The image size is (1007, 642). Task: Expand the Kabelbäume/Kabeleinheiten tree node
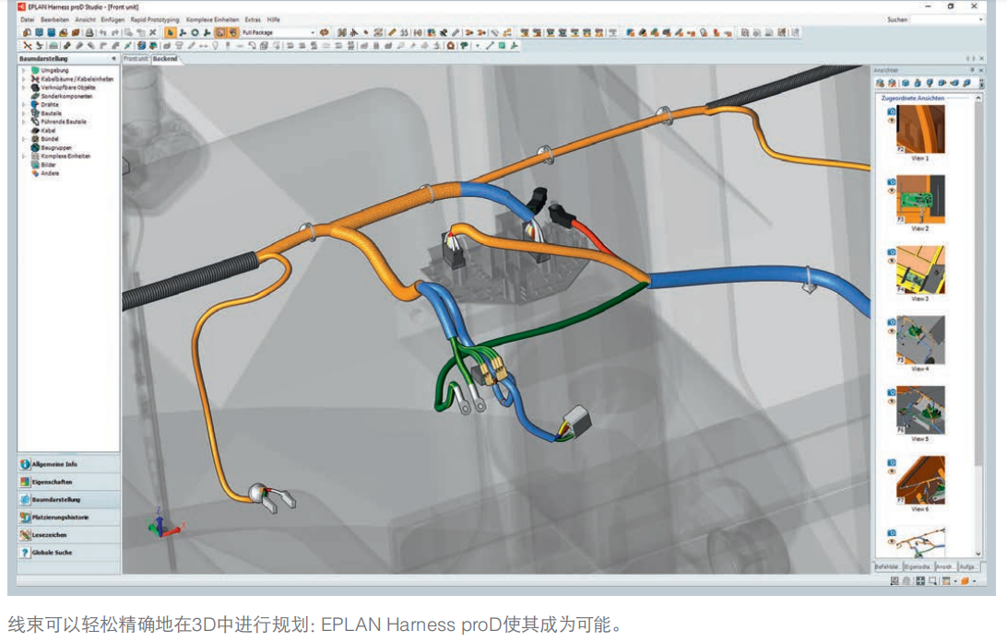click(x=24, y=79)
